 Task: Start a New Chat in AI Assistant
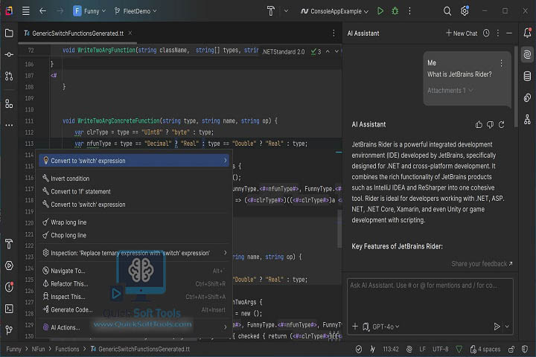click(x=462, y=33)
